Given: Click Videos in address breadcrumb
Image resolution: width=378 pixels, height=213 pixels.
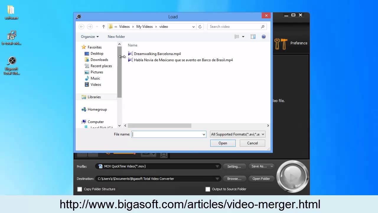Looking at the screenshot, I should 124,27.
